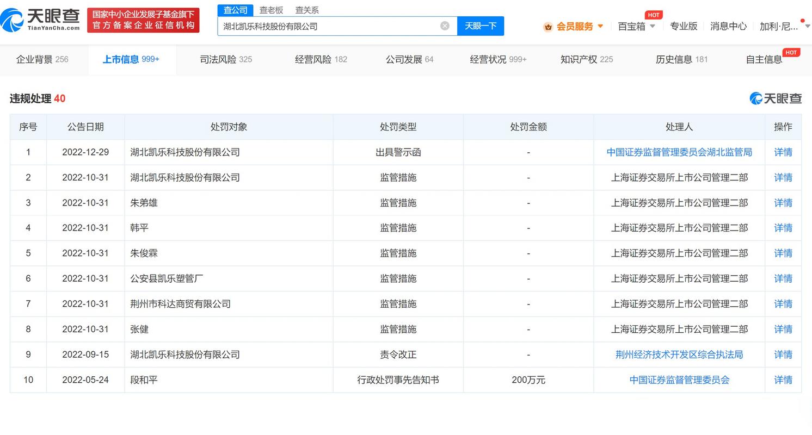Click the red 国家中小企业发展子基金 banner badge

tap(143, 20)
